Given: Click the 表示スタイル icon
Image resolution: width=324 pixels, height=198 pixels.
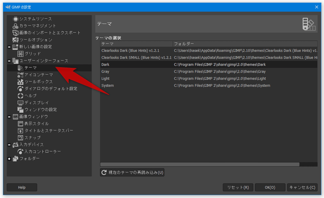Looking at the screenshot, I should 21,124.
